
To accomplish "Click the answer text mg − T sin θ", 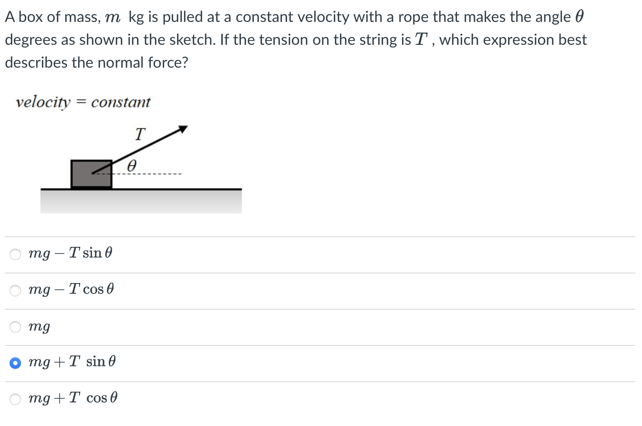I will pos(70,254).
